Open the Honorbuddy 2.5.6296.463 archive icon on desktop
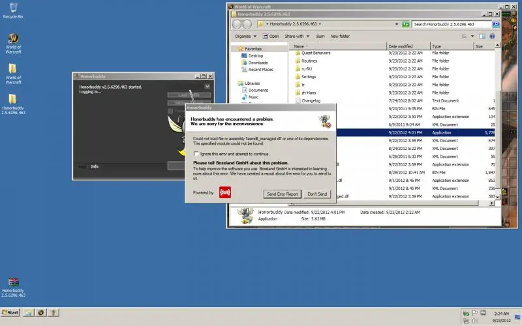The height and width of the screenshot is (326, 522). click(13, 287)
